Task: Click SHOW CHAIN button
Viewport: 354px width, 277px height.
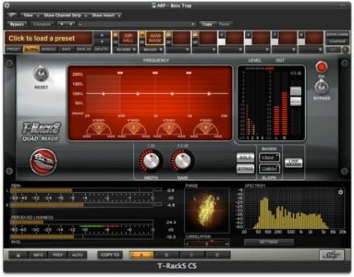Action: point(337,35)
